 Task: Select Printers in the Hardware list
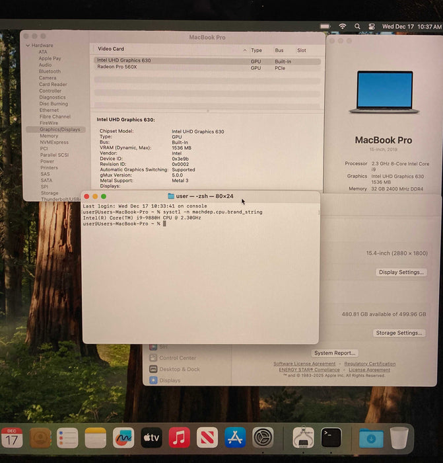pyautogui.click(x=50, y=168)
